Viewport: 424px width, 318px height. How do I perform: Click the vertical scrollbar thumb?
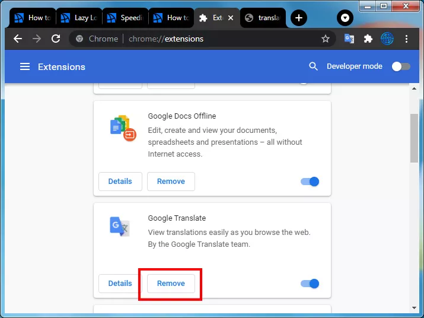414,138
